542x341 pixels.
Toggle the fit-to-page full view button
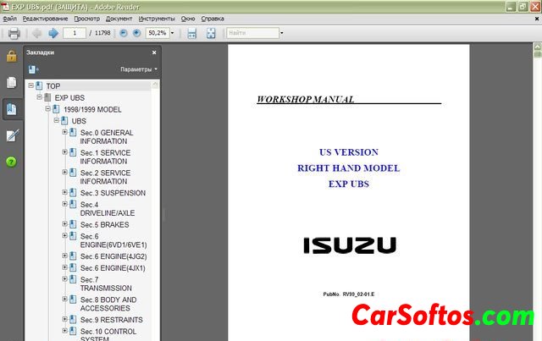pos(191,34)
